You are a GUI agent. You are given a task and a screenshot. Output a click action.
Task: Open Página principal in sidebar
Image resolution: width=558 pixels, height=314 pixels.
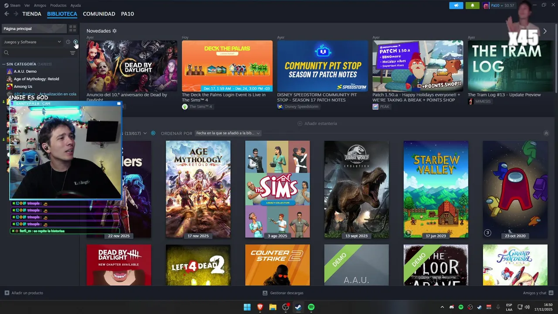tap(34, 28)
